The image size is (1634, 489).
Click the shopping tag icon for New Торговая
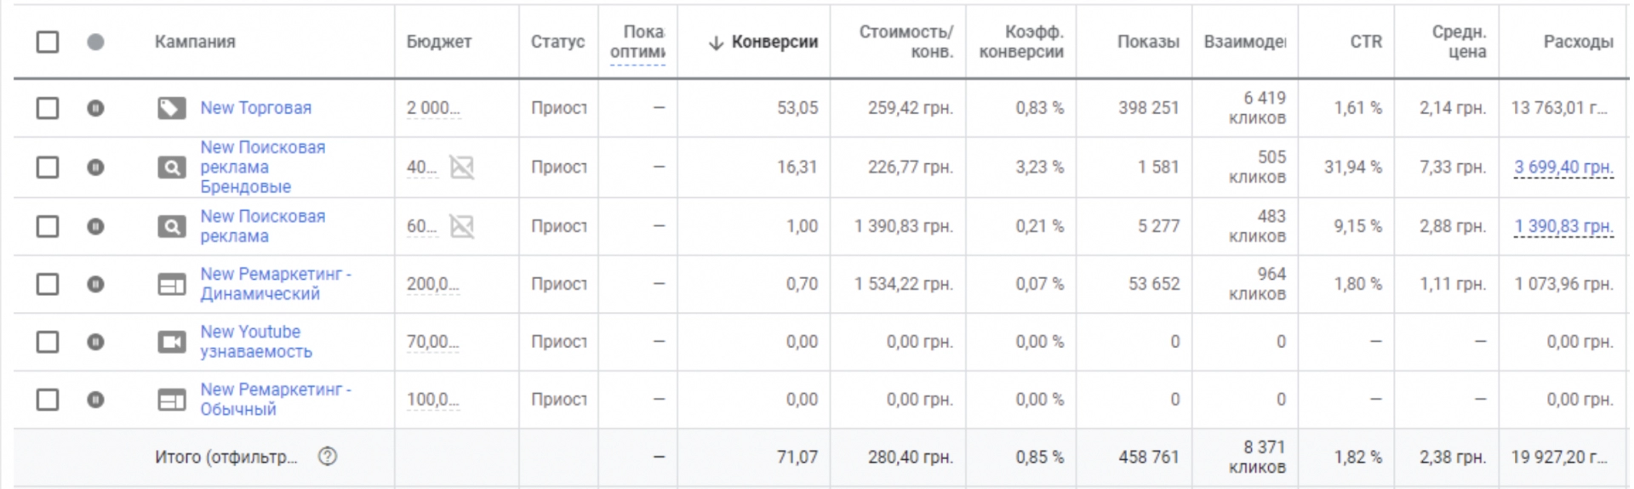[171, 108]
